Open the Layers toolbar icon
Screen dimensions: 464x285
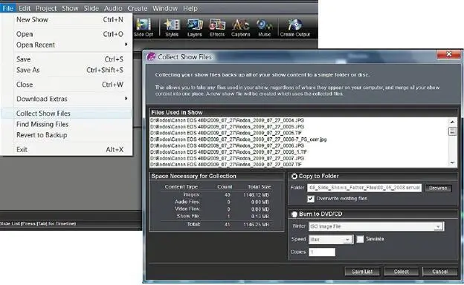194,27
